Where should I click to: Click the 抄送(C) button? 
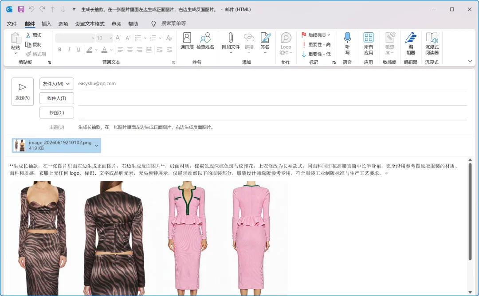tap(56, 113)
